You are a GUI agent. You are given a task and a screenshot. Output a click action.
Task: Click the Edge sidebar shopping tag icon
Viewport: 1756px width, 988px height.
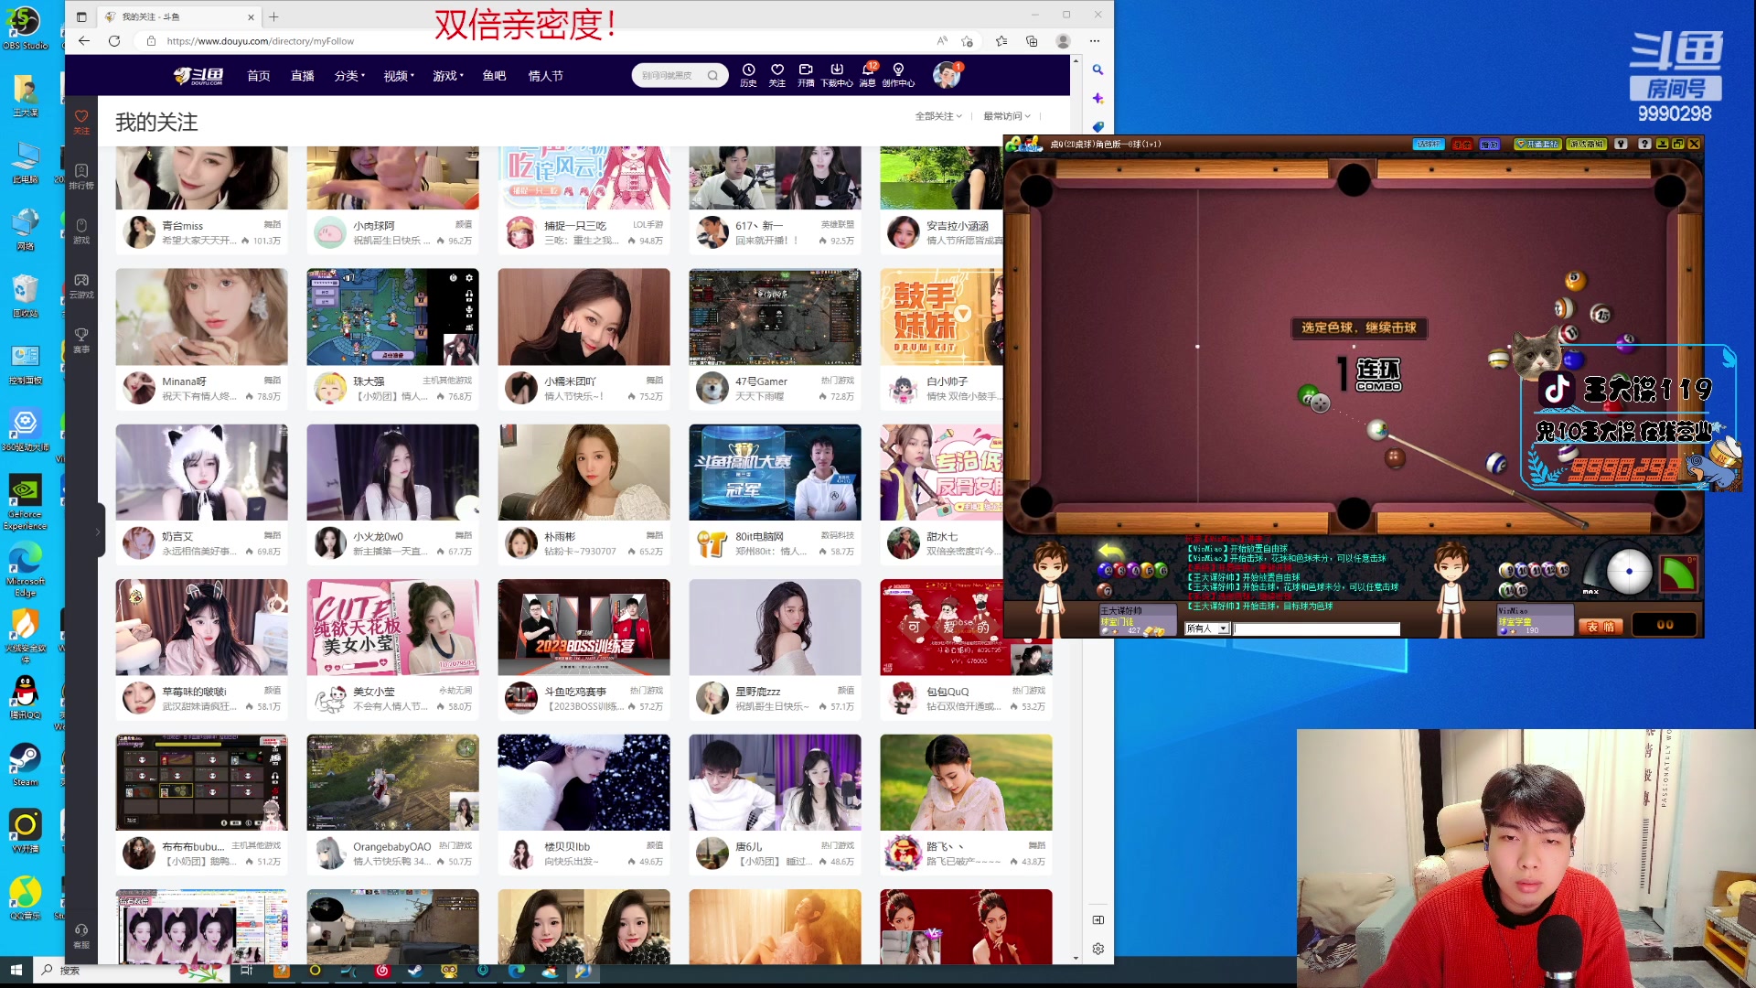click(x=1097, y=126)
